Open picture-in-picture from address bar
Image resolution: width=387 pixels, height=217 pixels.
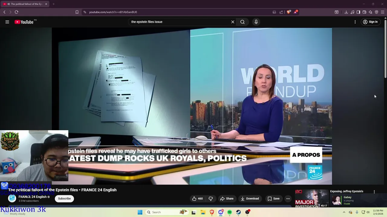(274, 12)
